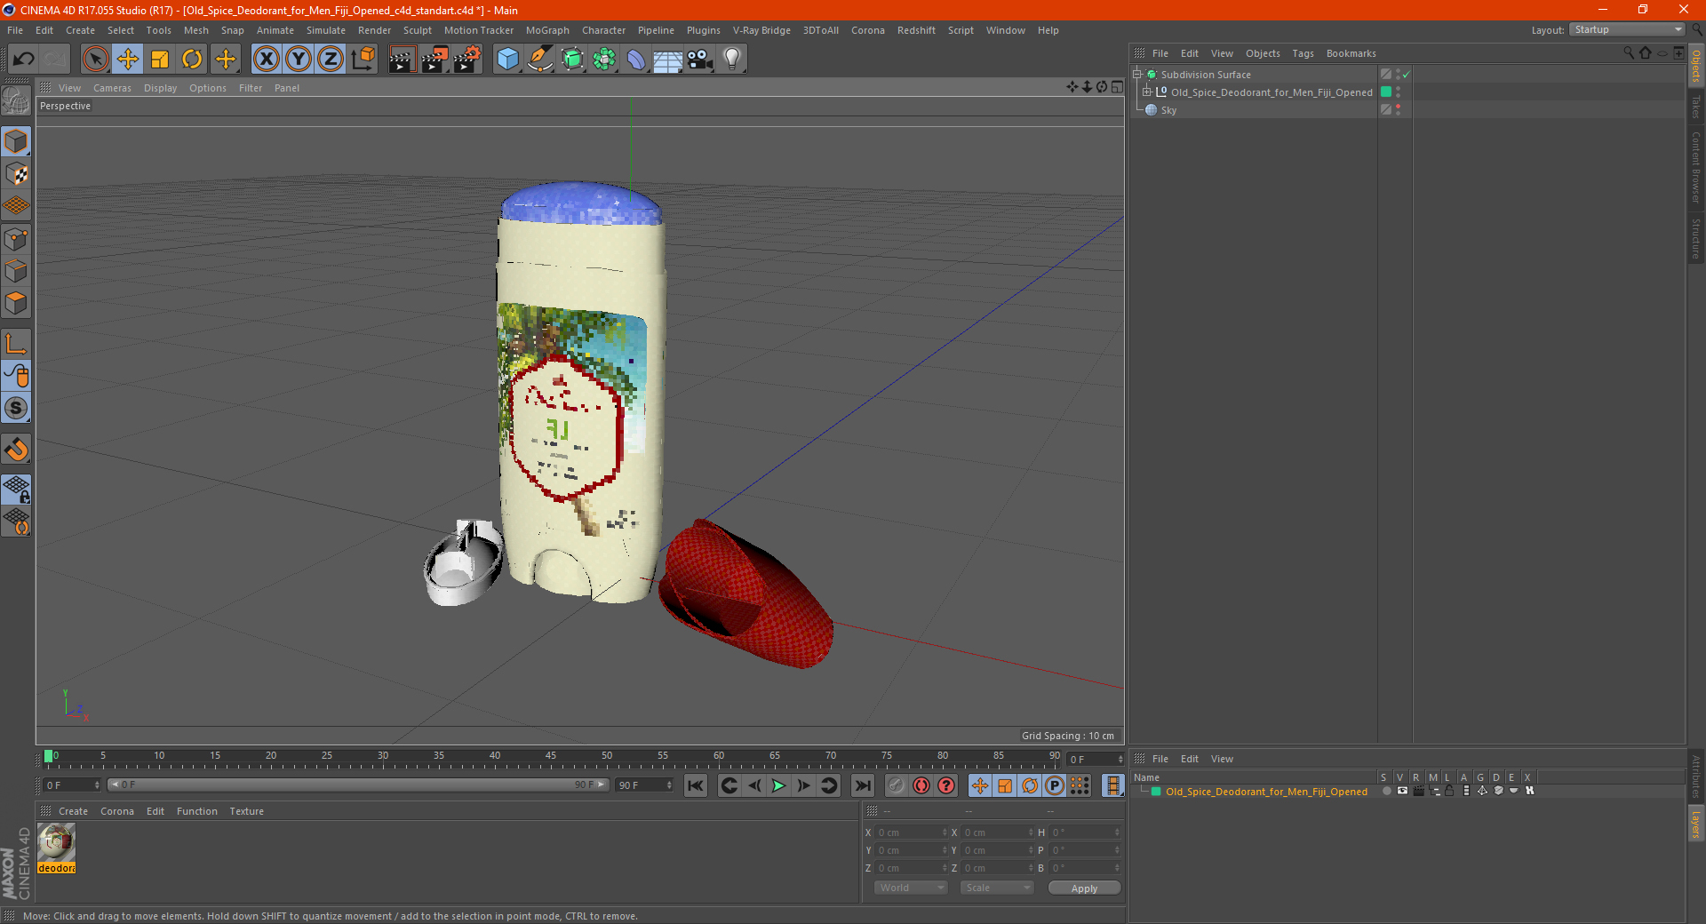Click the start frame 0 F stepper
This screenshot has height=924, width=1706.
[97, 785]
